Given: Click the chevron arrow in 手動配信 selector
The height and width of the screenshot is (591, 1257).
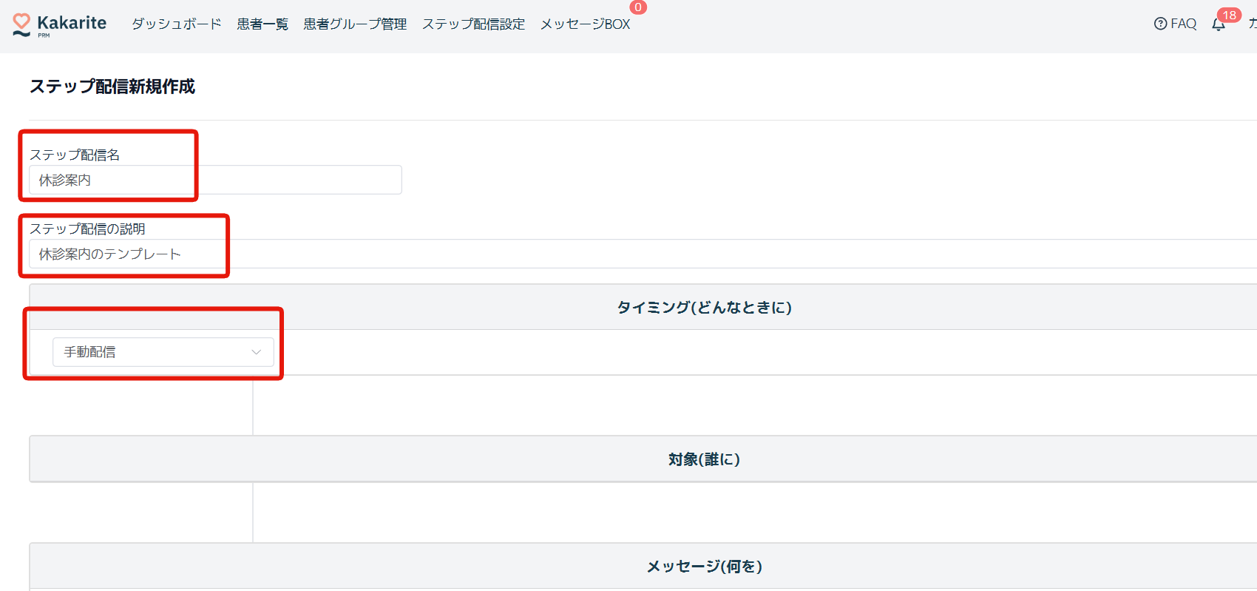Looking at the screenshot, I should [257, 352].
